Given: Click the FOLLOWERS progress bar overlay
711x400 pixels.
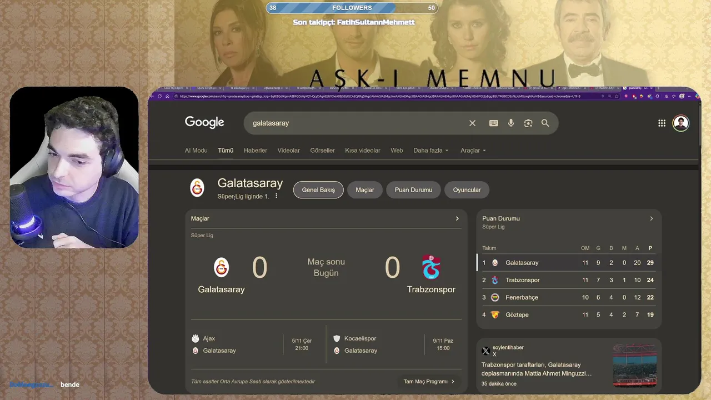Looking at the screenshot, I should pos(352,8).
